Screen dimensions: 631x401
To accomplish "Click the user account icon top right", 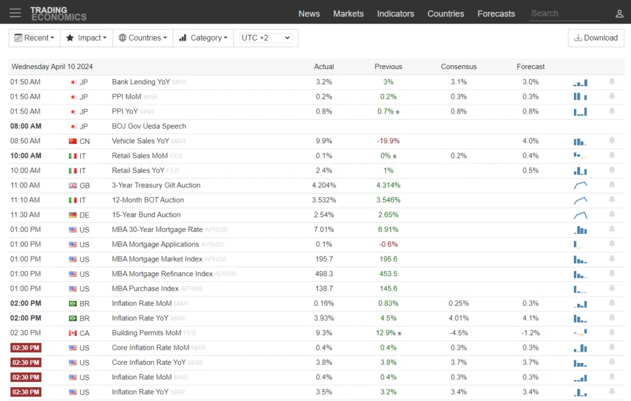I will [x=619, y=12].
